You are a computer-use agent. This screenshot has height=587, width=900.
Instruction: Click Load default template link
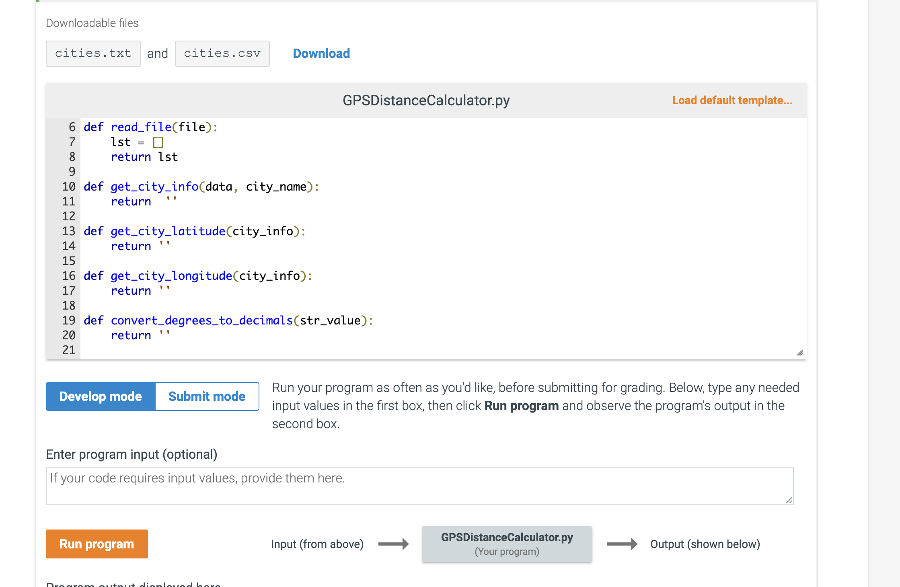tap(732, 100)
